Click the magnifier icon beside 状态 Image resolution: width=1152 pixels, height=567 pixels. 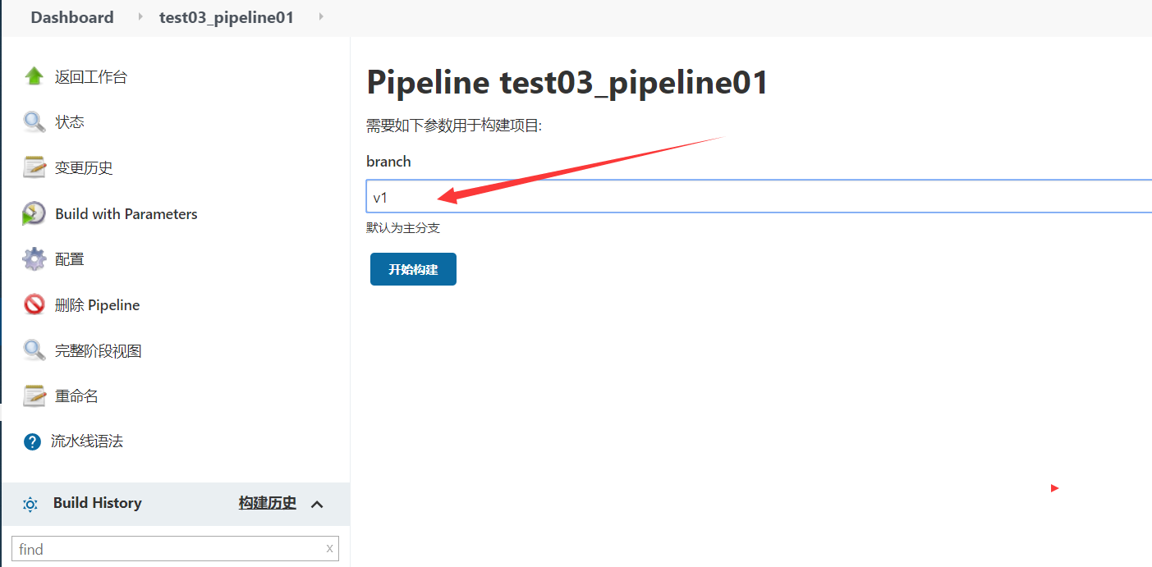tap(34, 122)
